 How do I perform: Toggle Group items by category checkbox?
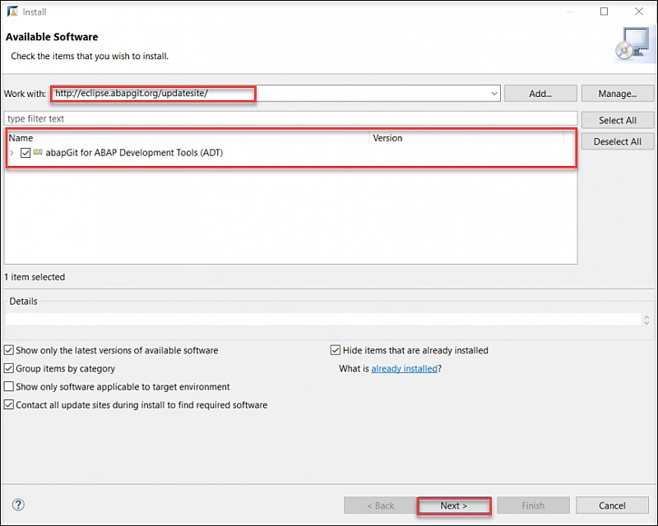coord(9,368)
